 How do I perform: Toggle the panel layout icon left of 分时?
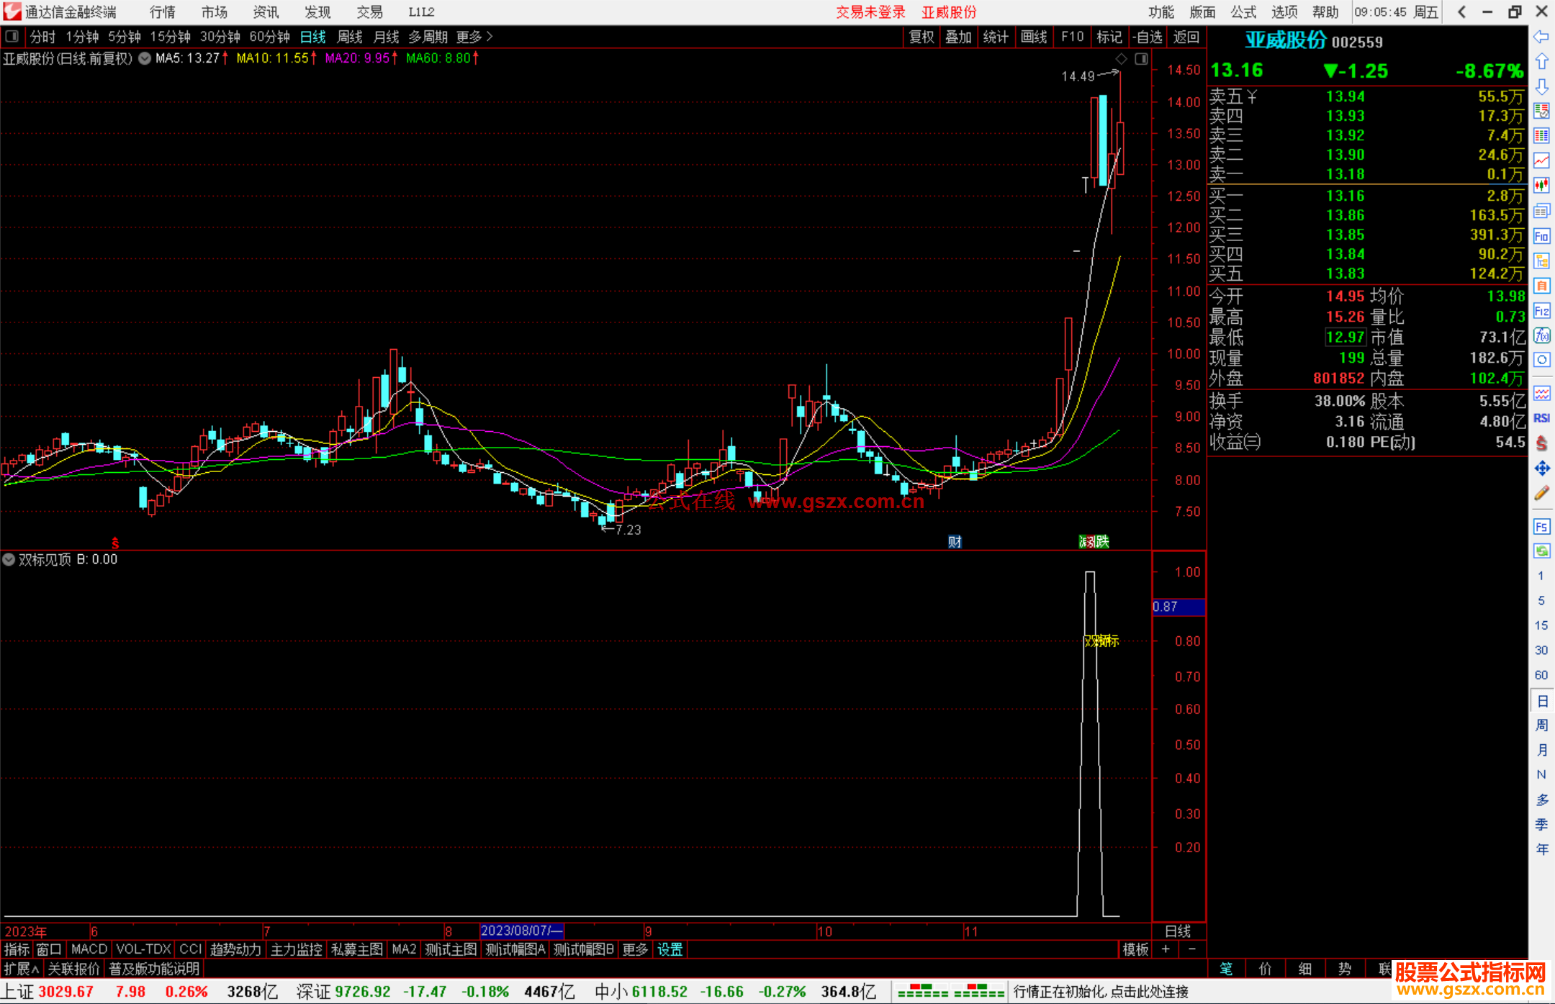[12, 36]
